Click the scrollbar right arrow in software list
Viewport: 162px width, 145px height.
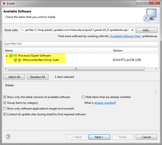click(x=156, y=69)
